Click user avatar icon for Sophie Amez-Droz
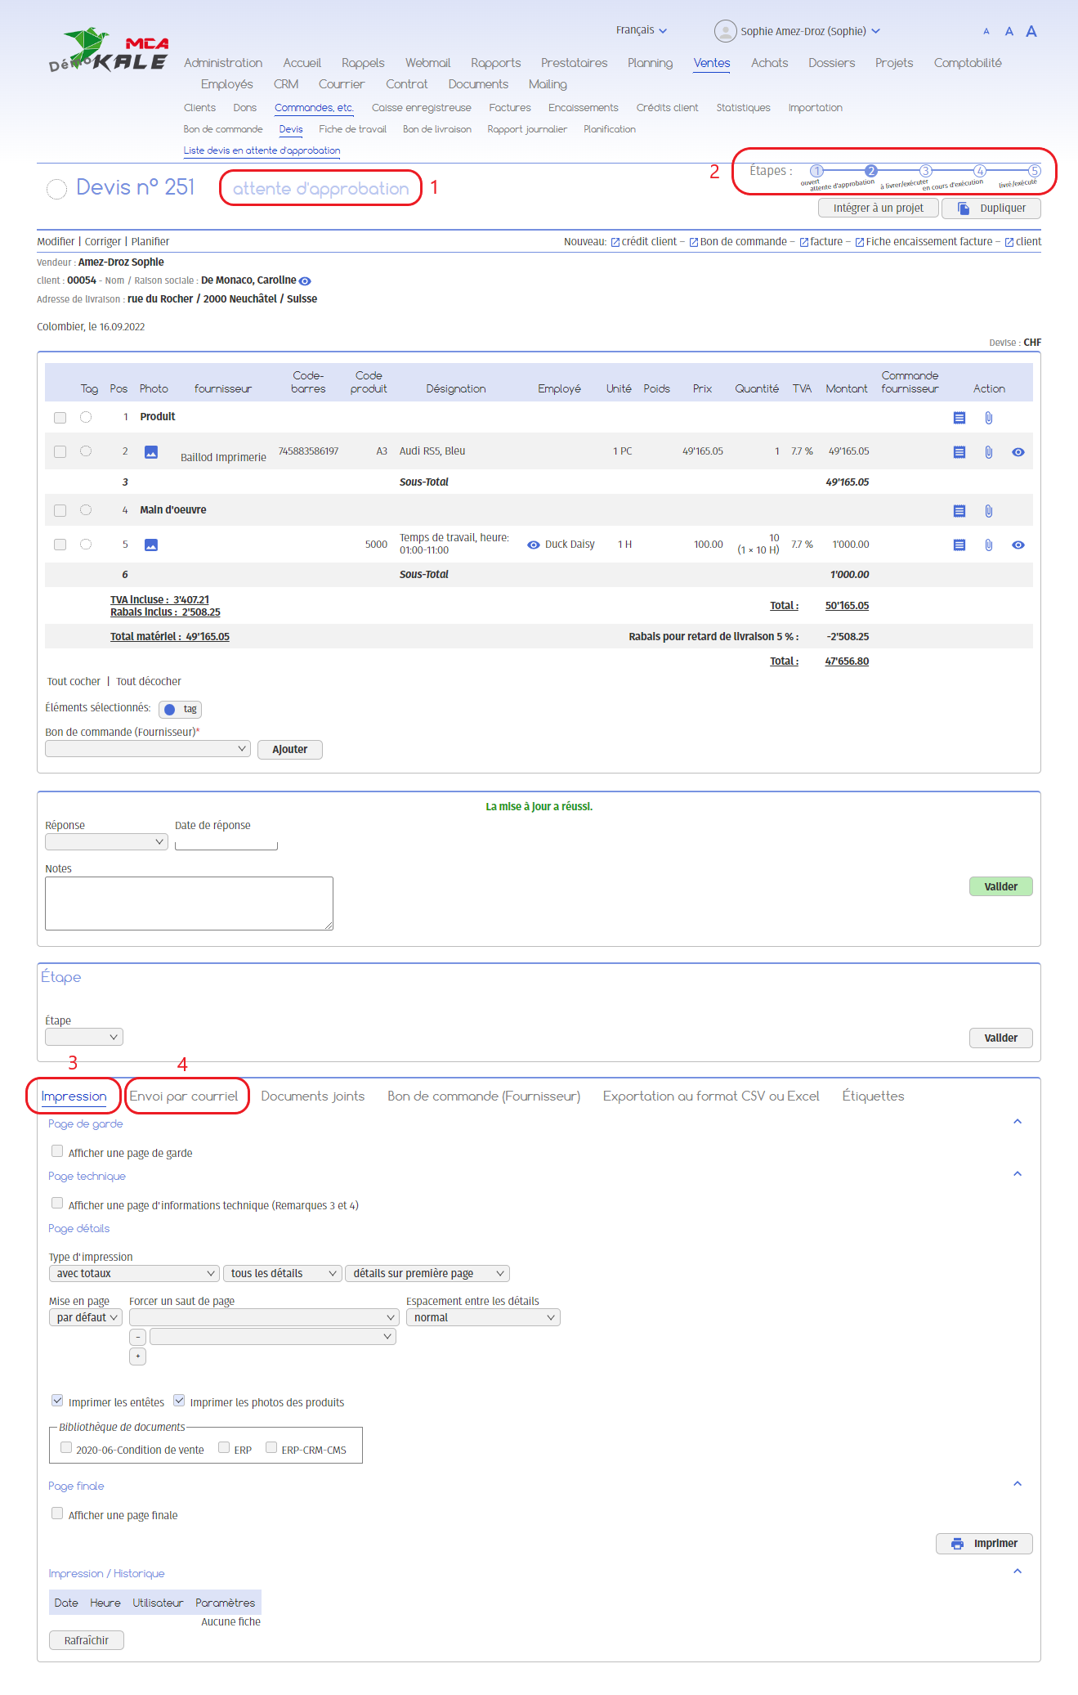 pyautogui.click(x=725, y=31)
